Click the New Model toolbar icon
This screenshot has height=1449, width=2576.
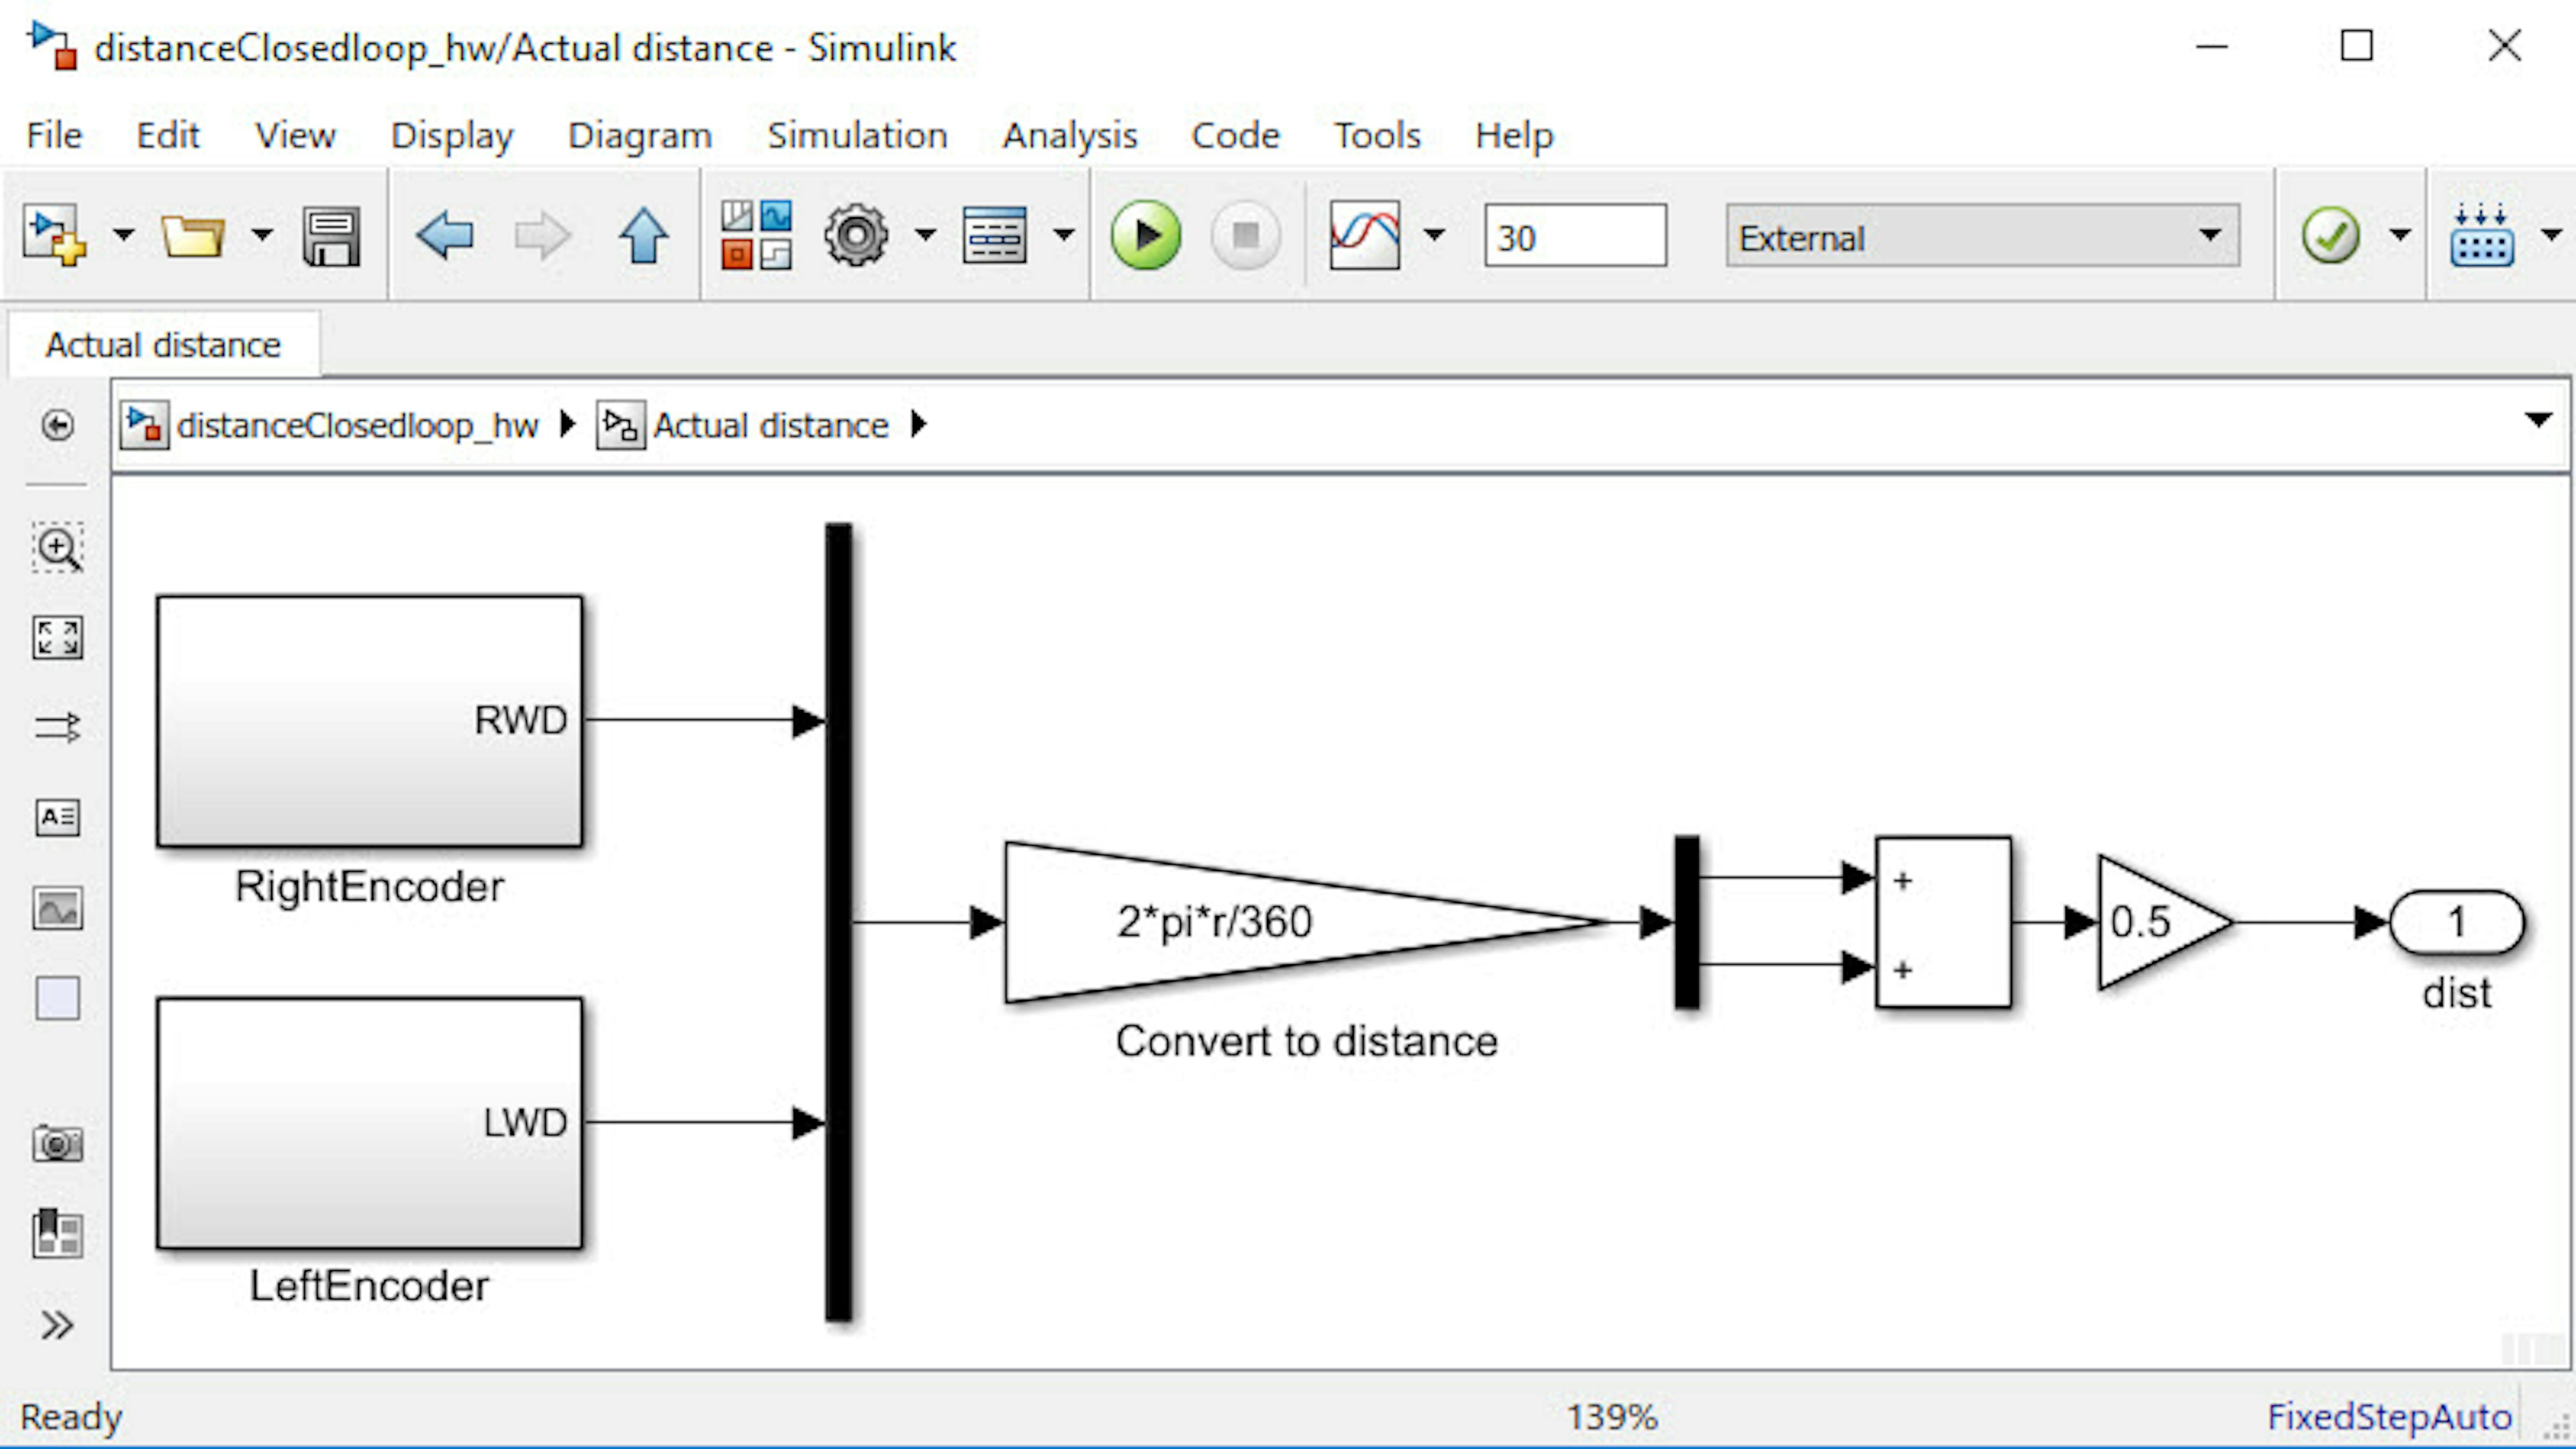(55, 236)
